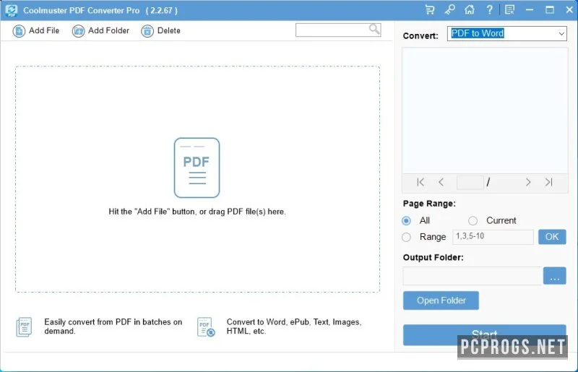Click OK to confirm page range
Screen dimensions: 578x372
(x=552, y=237)
